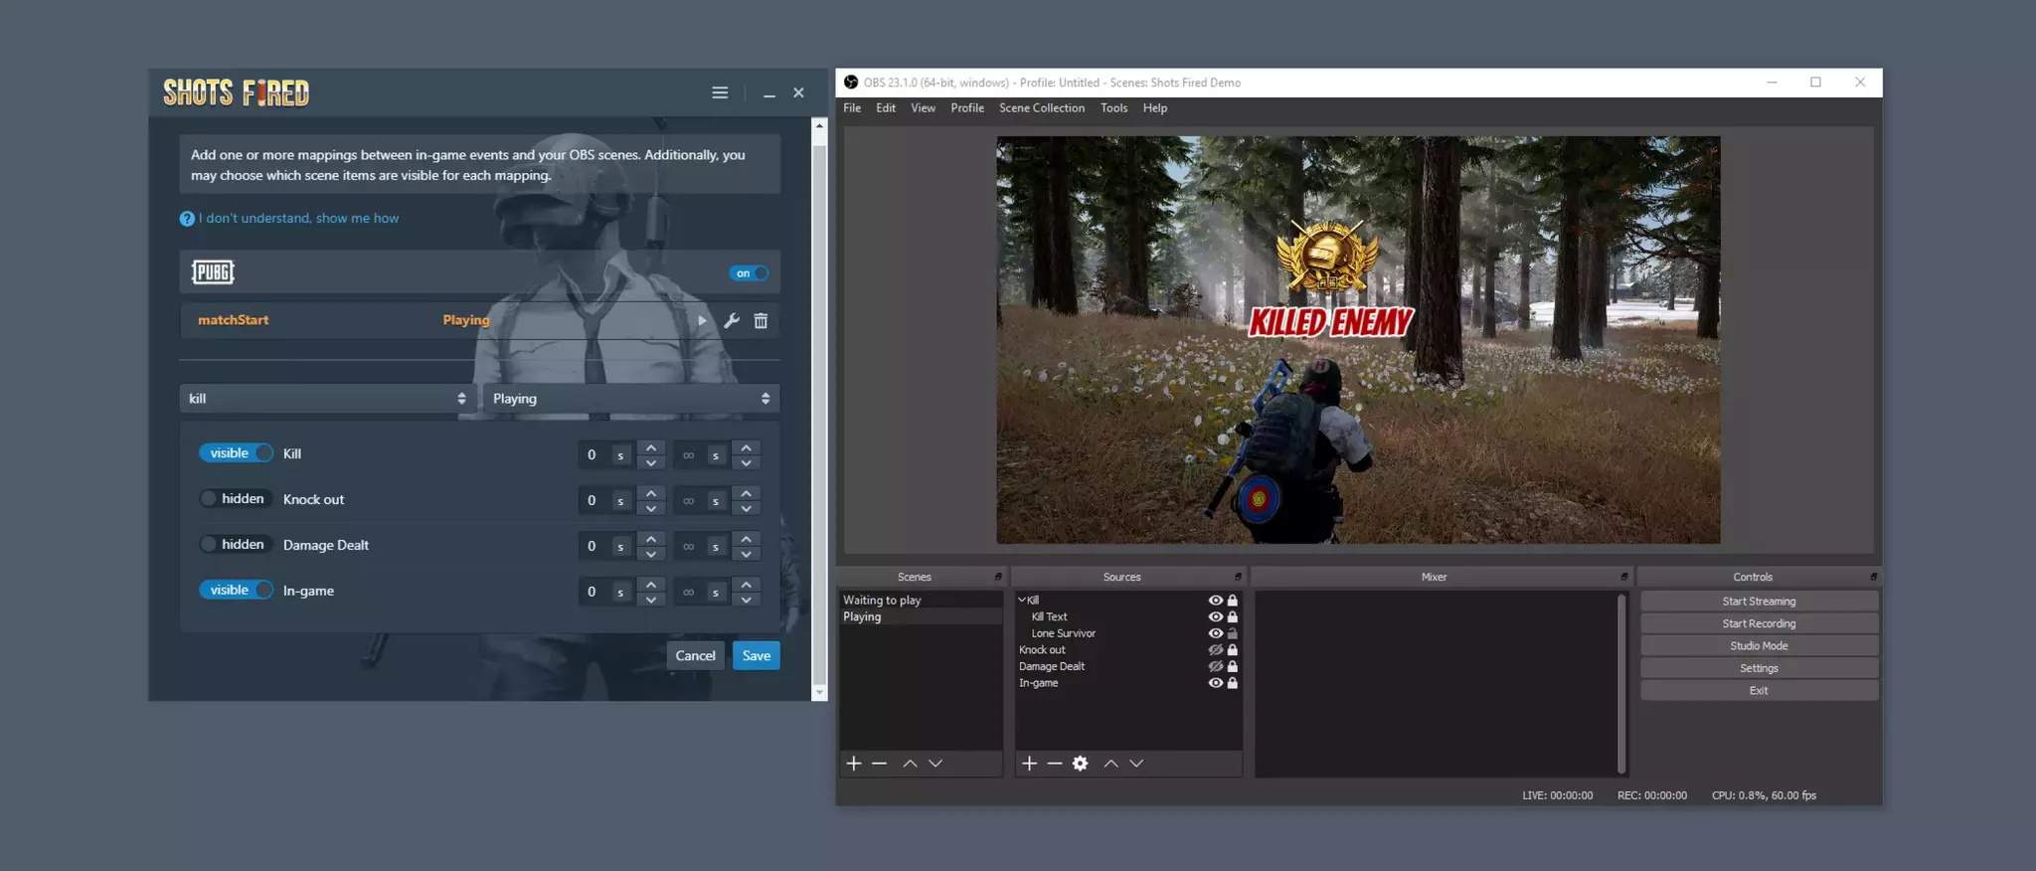The width and height of the screenshot is (2036, 871).
Task: Open the Playing scene dropdown
Action: tap(630, 399)
